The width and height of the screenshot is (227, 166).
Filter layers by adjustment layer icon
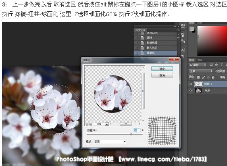click(x=217, y=65)
